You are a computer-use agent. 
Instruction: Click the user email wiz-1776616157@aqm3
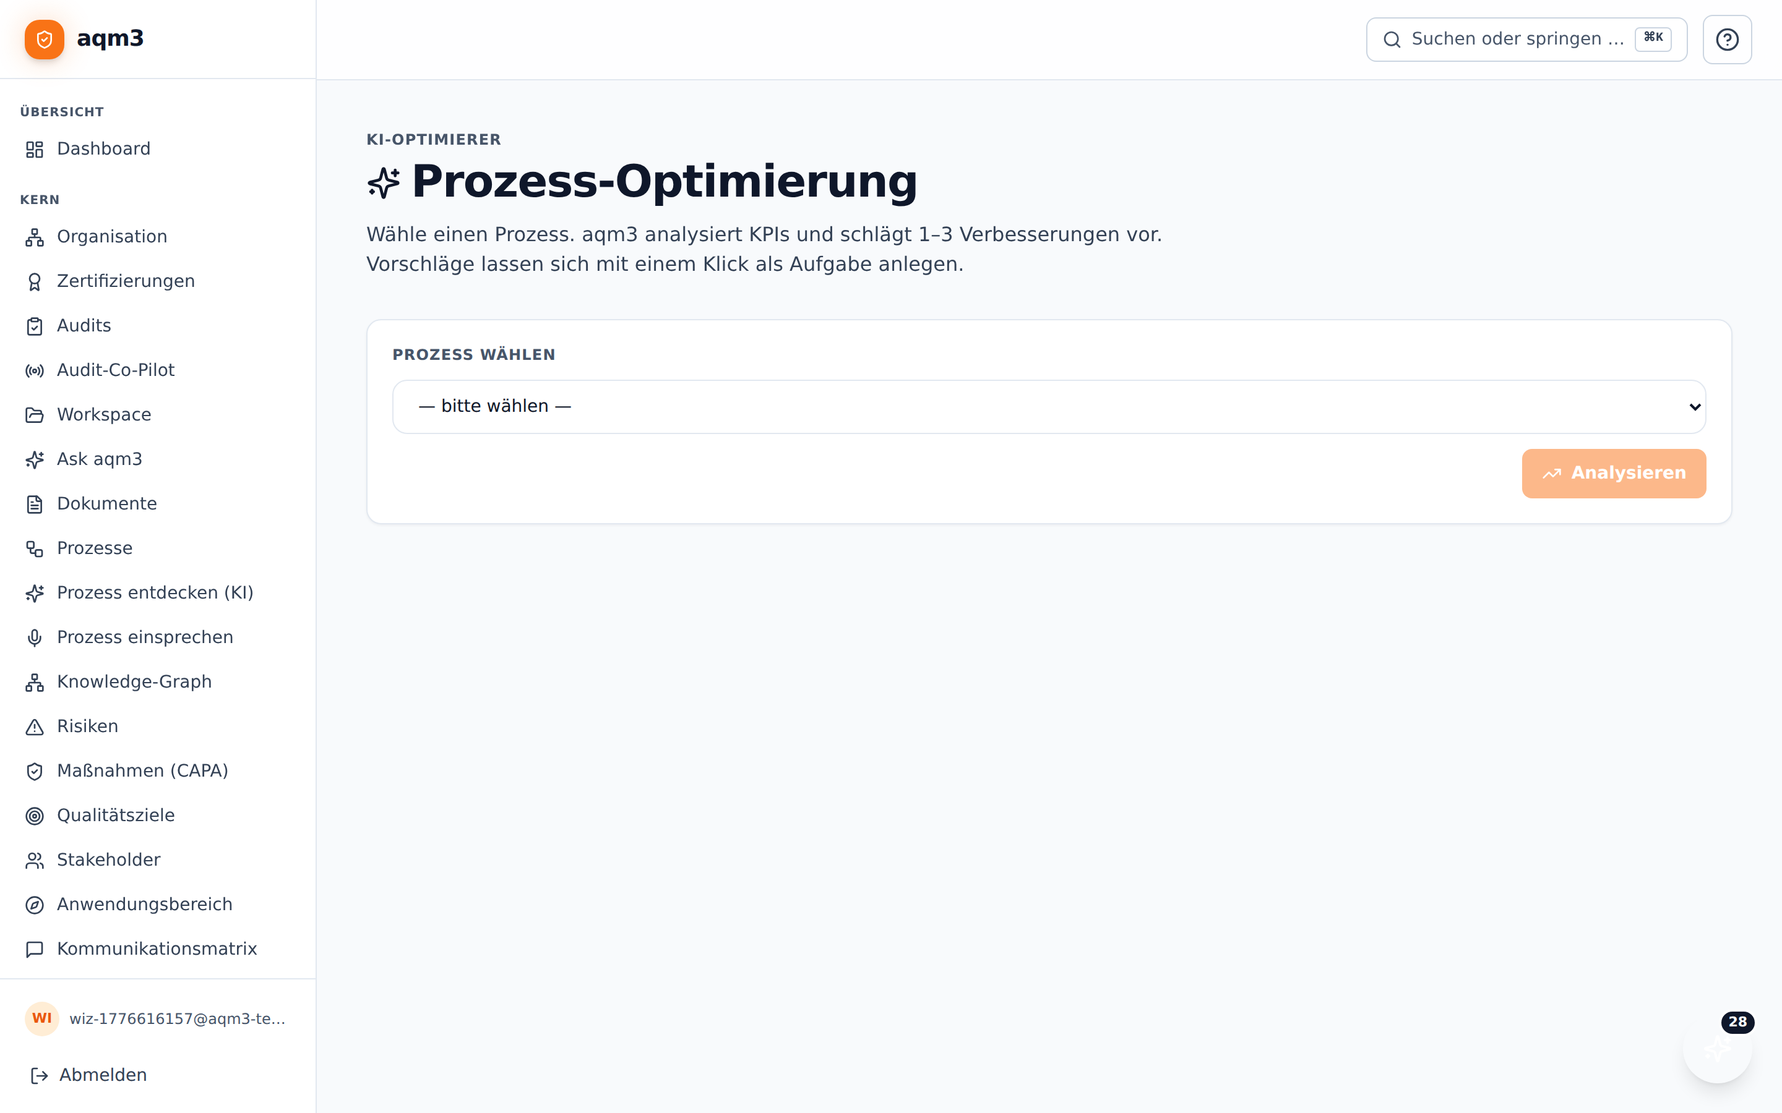click(178, 1019)
